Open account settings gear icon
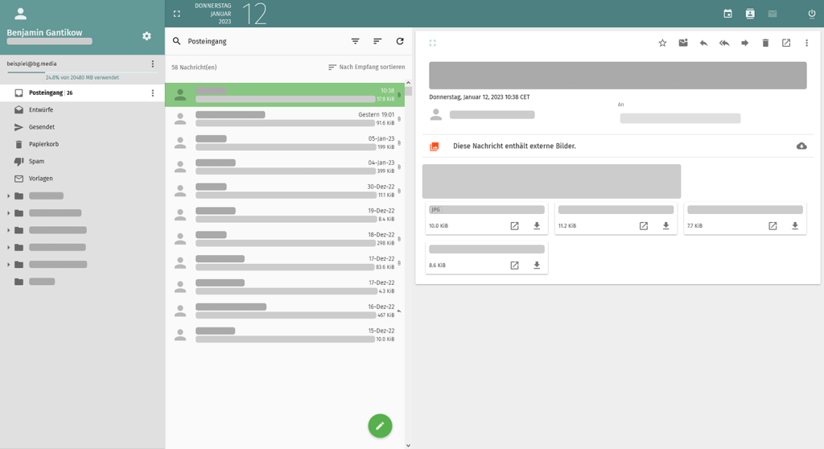The height and width of the screenshot is (449, 824). pyautogui.click(x=146, y=36)
